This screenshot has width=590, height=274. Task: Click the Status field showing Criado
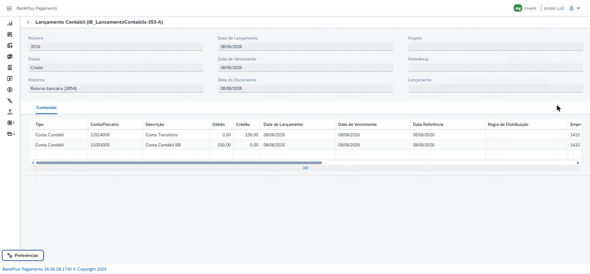point(116,68)
